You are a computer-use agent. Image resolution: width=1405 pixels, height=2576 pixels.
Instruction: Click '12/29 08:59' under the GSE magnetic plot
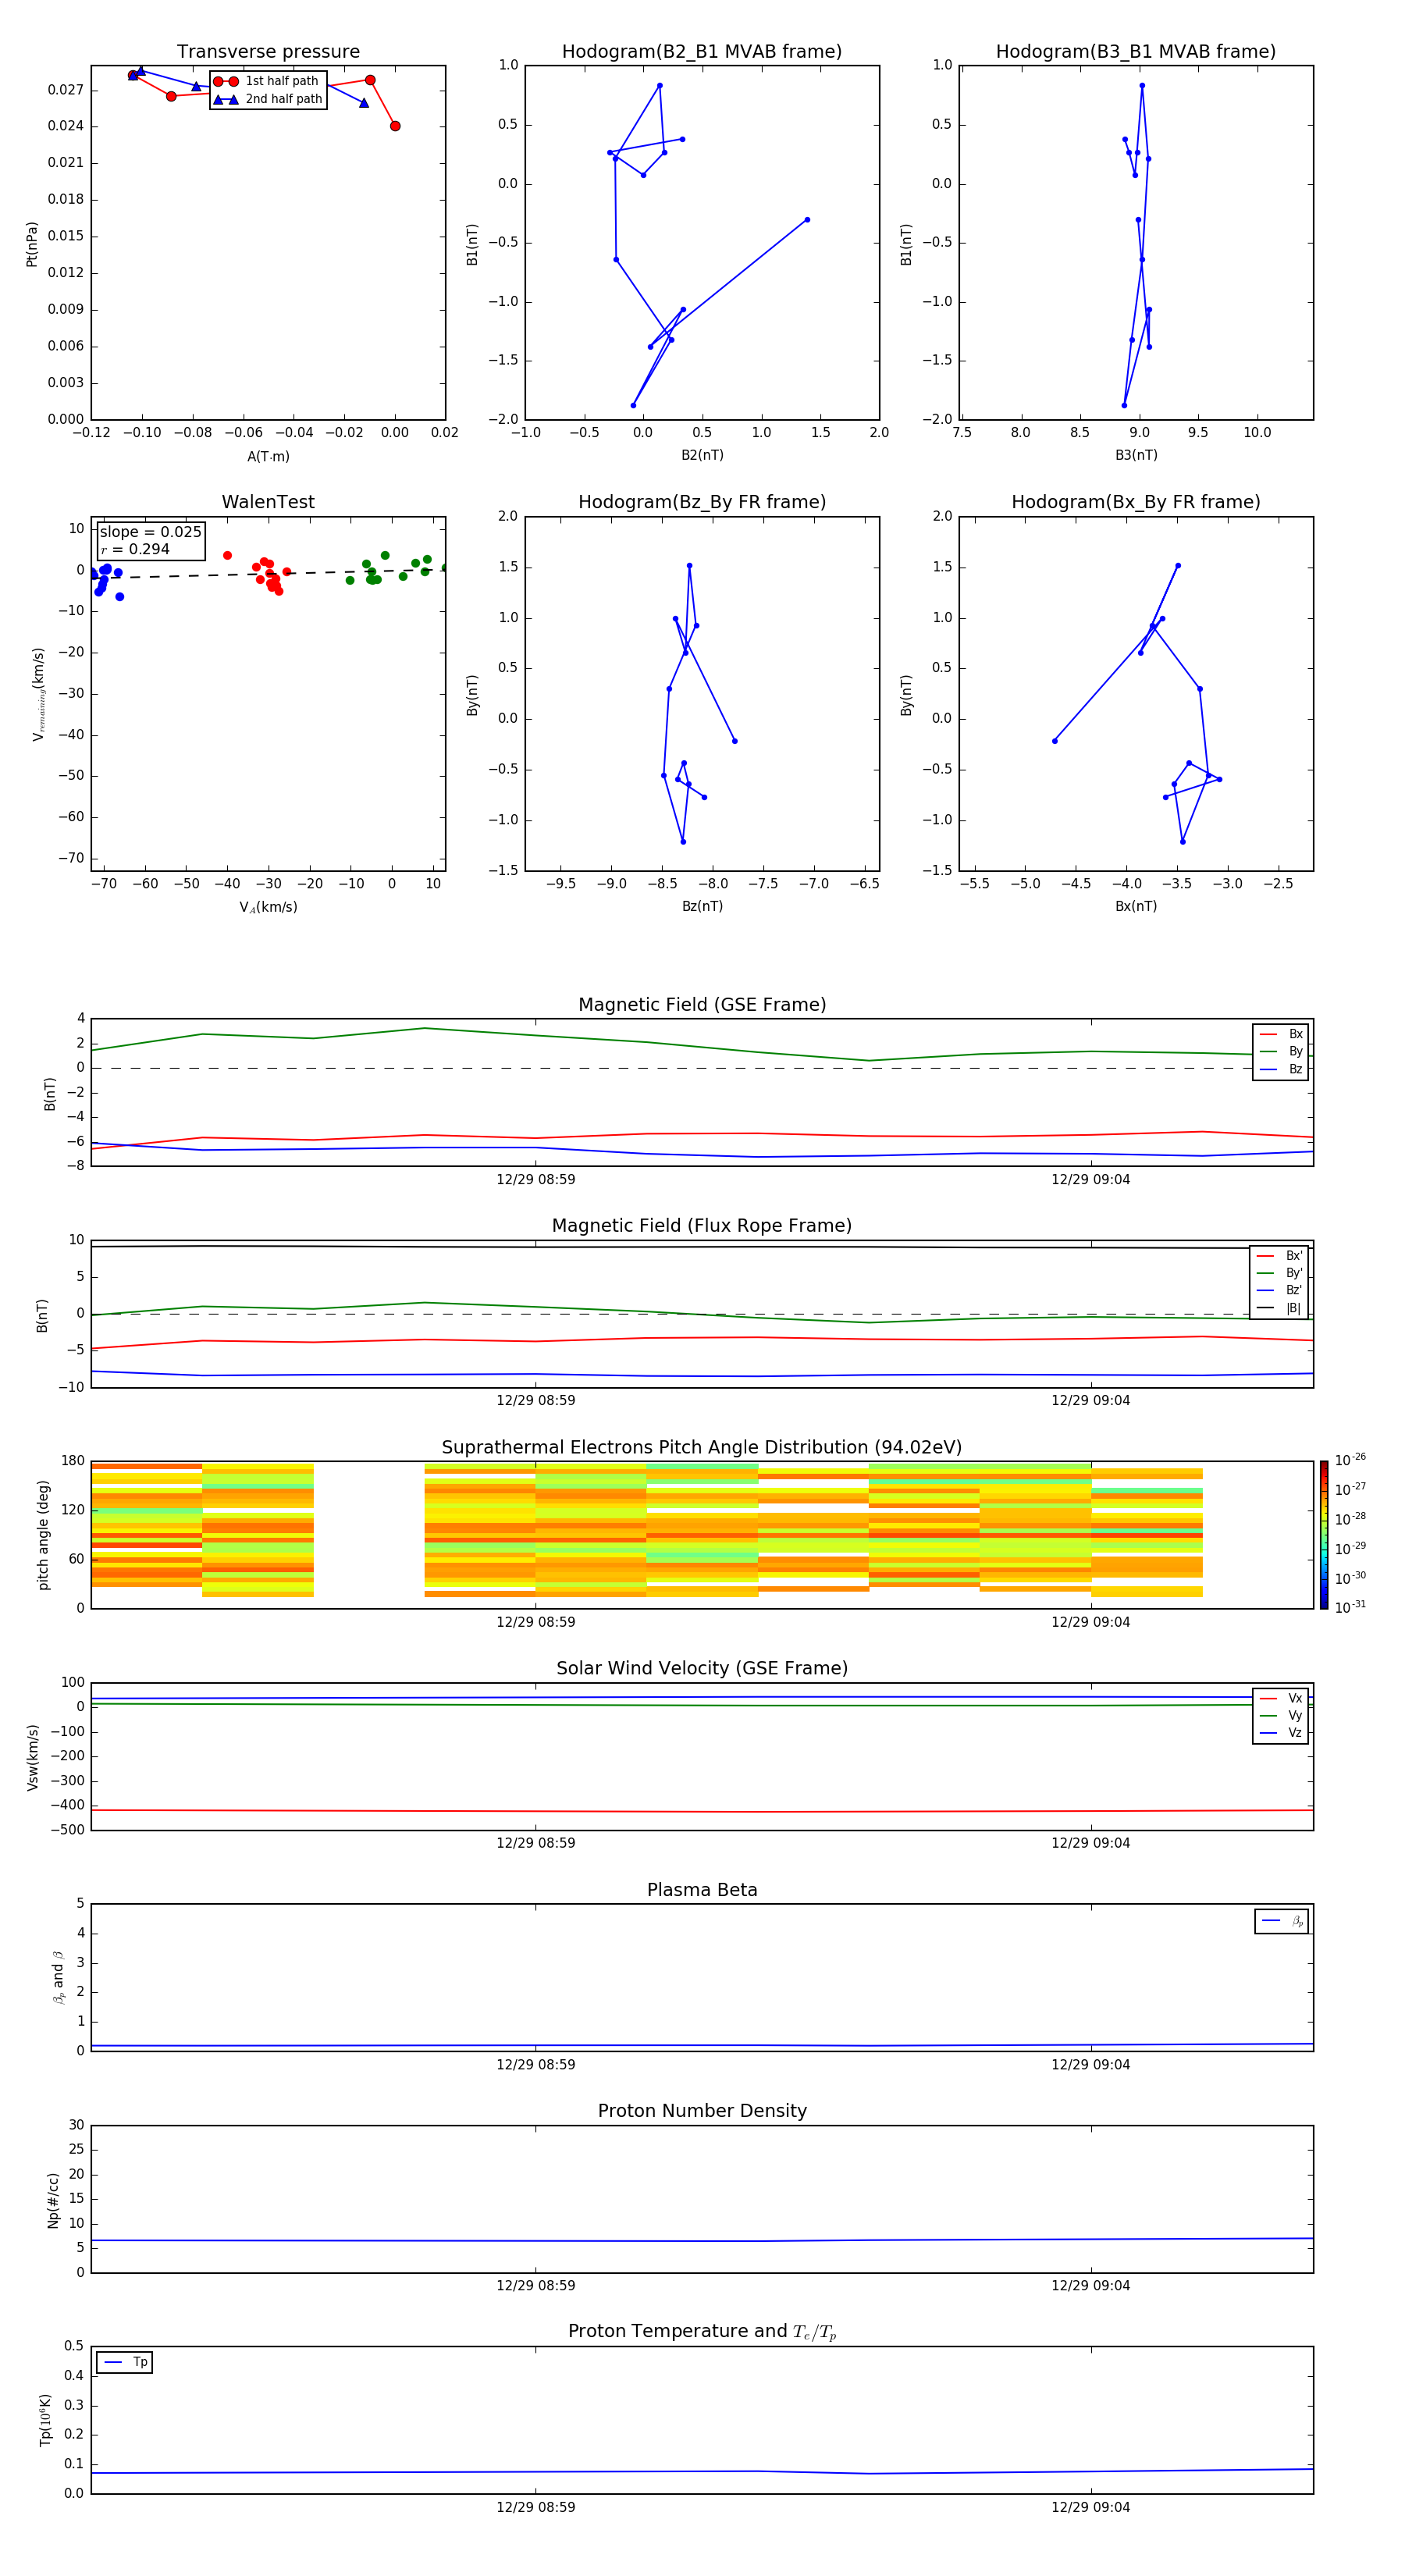536,1180
